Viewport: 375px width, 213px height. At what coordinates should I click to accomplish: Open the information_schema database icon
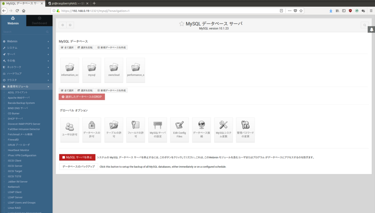pyautogui.click(x=70, y=70)
